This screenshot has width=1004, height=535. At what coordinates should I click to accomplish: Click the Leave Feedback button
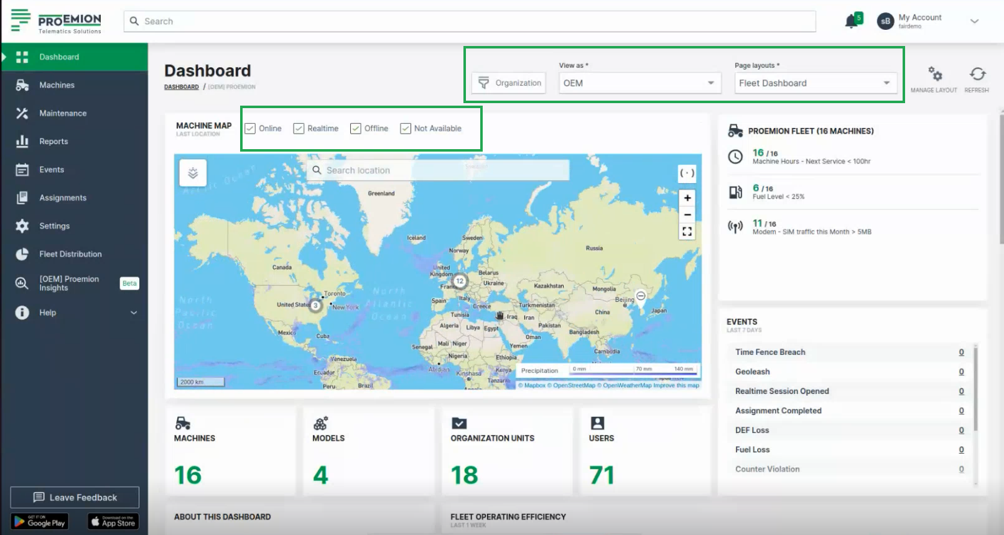pos(75,498)
